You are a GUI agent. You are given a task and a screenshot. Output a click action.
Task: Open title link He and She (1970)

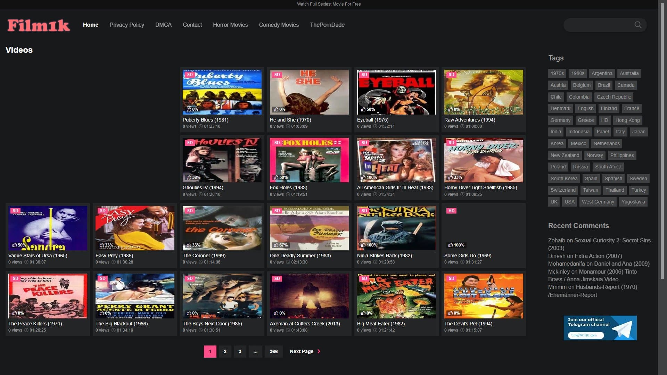[x=290, y=120]
